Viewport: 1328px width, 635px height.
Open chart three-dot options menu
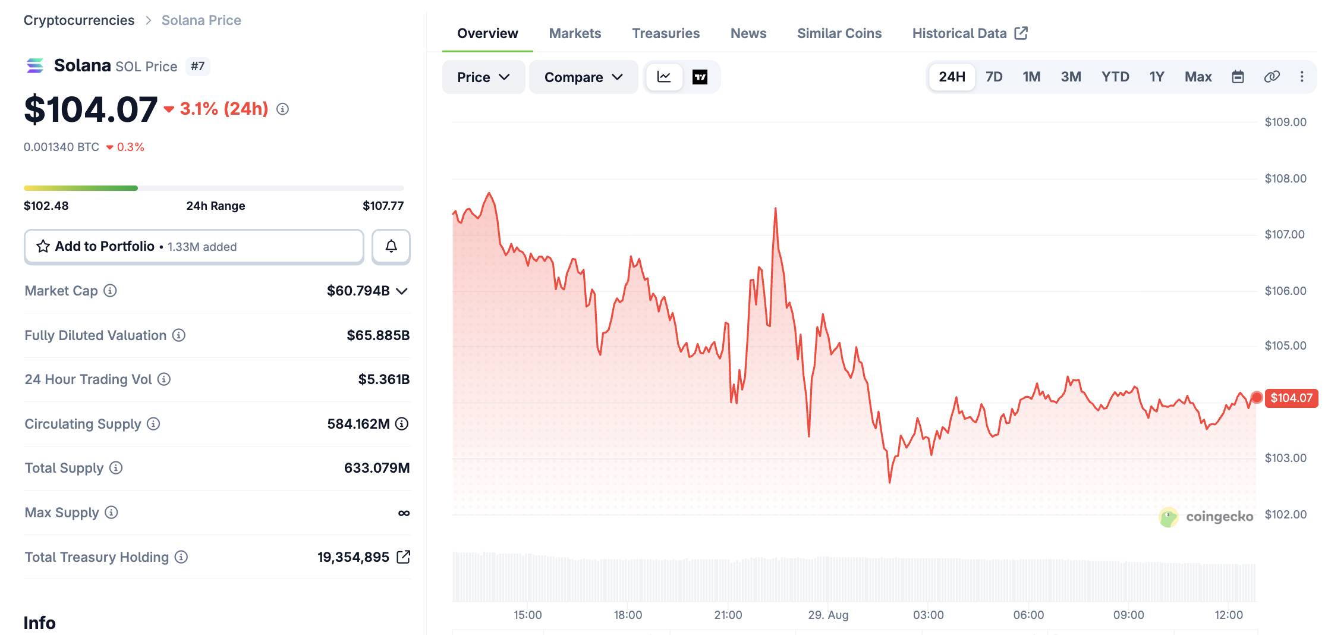click(x=1302, y=77)
